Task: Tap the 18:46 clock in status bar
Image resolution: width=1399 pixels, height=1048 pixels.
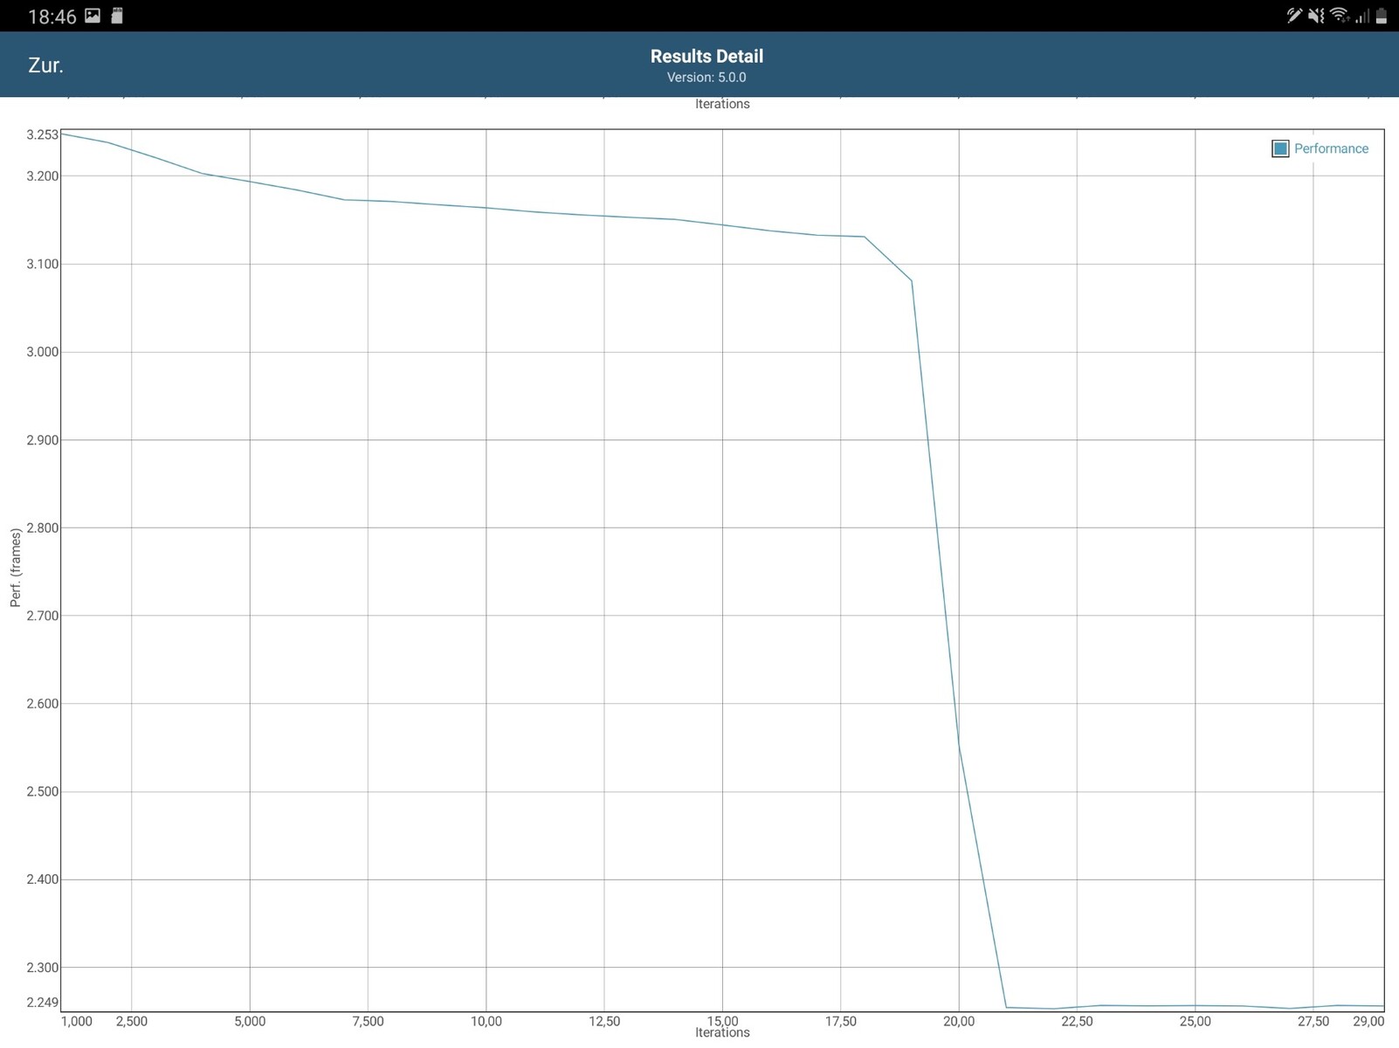Action: tap(52, 17)
